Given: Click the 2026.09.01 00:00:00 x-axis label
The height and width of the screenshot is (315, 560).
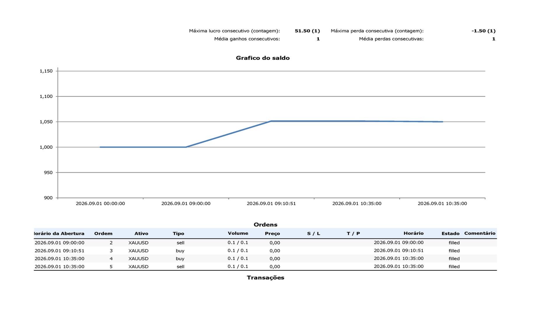Looking at the screenshot, I should 100,204.
